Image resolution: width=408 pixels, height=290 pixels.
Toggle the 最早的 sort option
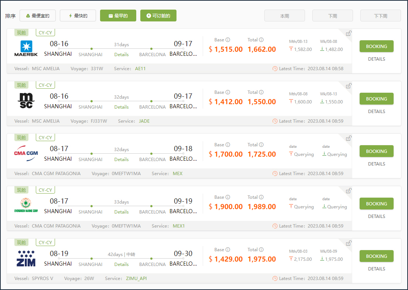coord(118,16)
